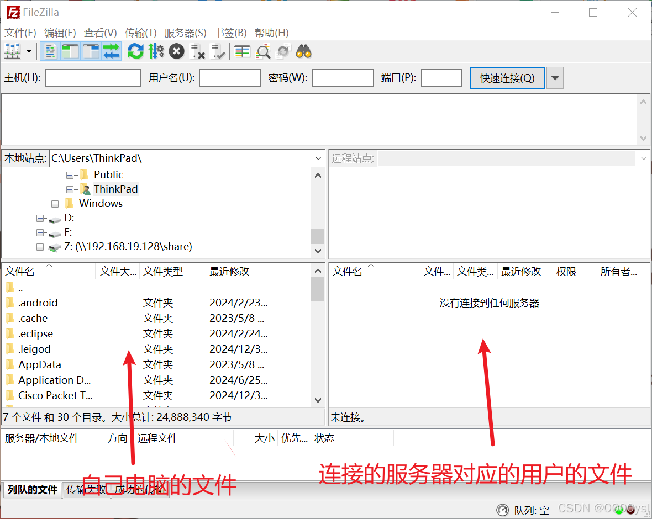The width and height of the screenshot is (652, 519).
Task: Open the 本地站点 path dropdown
Action: click(318, 158)
